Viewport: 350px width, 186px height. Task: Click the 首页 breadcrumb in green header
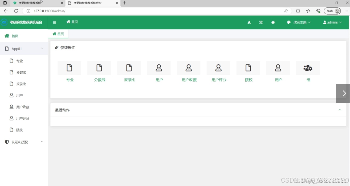[x=72, y=22]
